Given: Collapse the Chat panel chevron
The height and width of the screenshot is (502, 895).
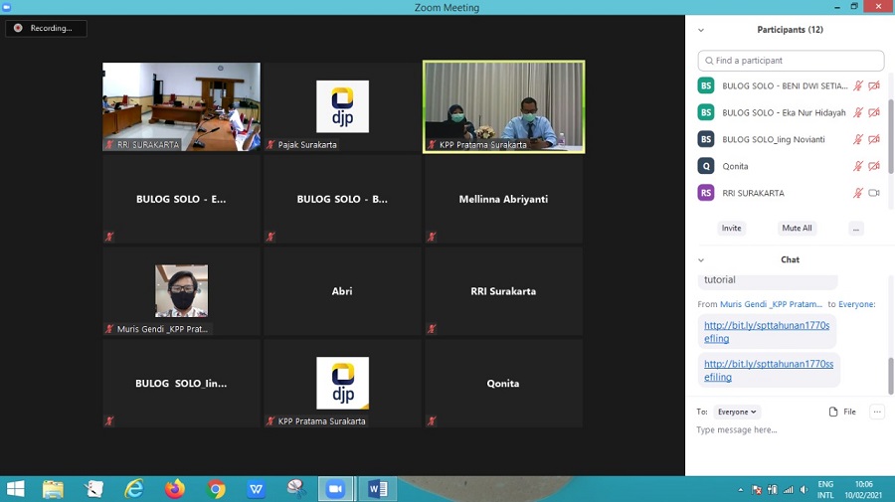Looking at the screenshot, I should tap(701, 259).
